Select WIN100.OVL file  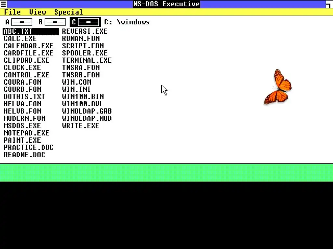(83, 104)
